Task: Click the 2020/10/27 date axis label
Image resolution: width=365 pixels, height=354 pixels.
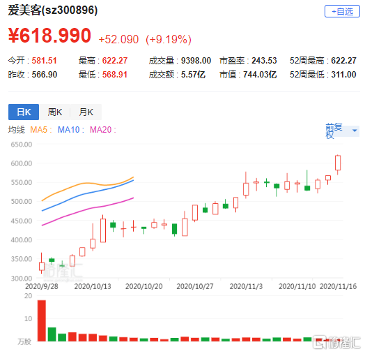Action: click(195, 286)
